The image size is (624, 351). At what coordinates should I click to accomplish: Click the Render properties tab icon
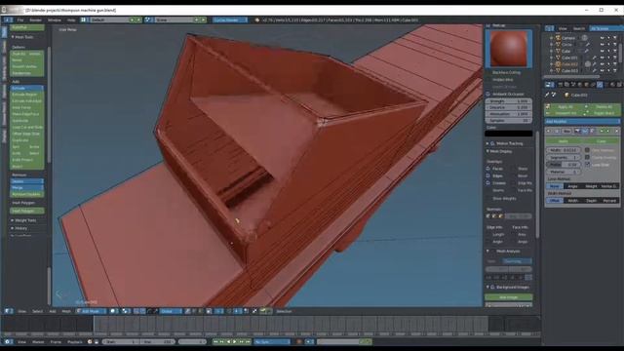tap(561, 85)
